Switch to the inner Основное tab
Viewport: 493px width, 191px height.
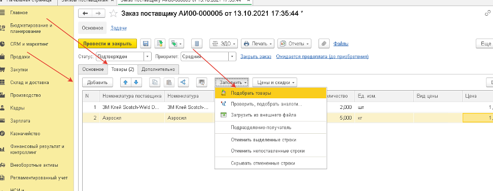pyautogui.click(x=93, y=69)
